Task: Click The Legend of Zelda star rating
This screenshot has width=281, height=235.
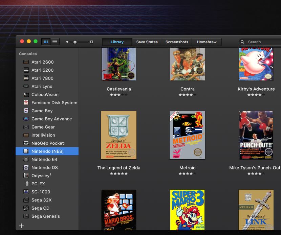Action: click(119, 173)
